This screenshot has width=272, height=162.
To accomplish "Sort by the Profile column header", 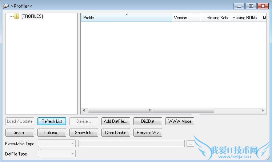I will point(126,18).
